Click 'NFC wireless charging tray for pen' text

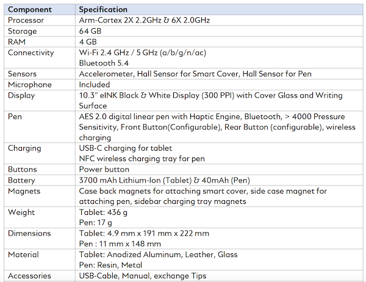(142, 159)
